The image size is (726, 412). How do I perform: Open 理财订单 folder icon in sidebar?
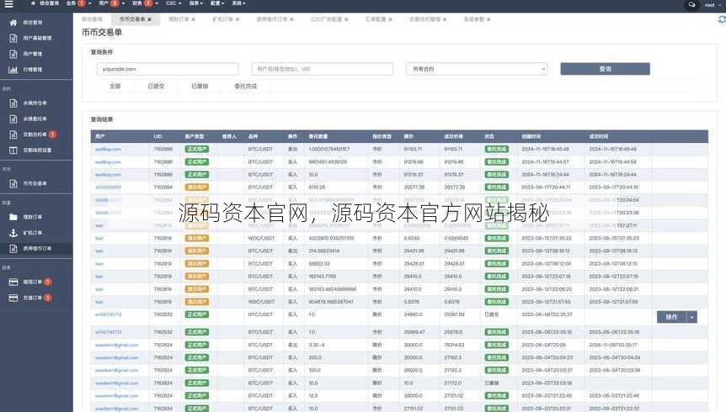point(13,217)
